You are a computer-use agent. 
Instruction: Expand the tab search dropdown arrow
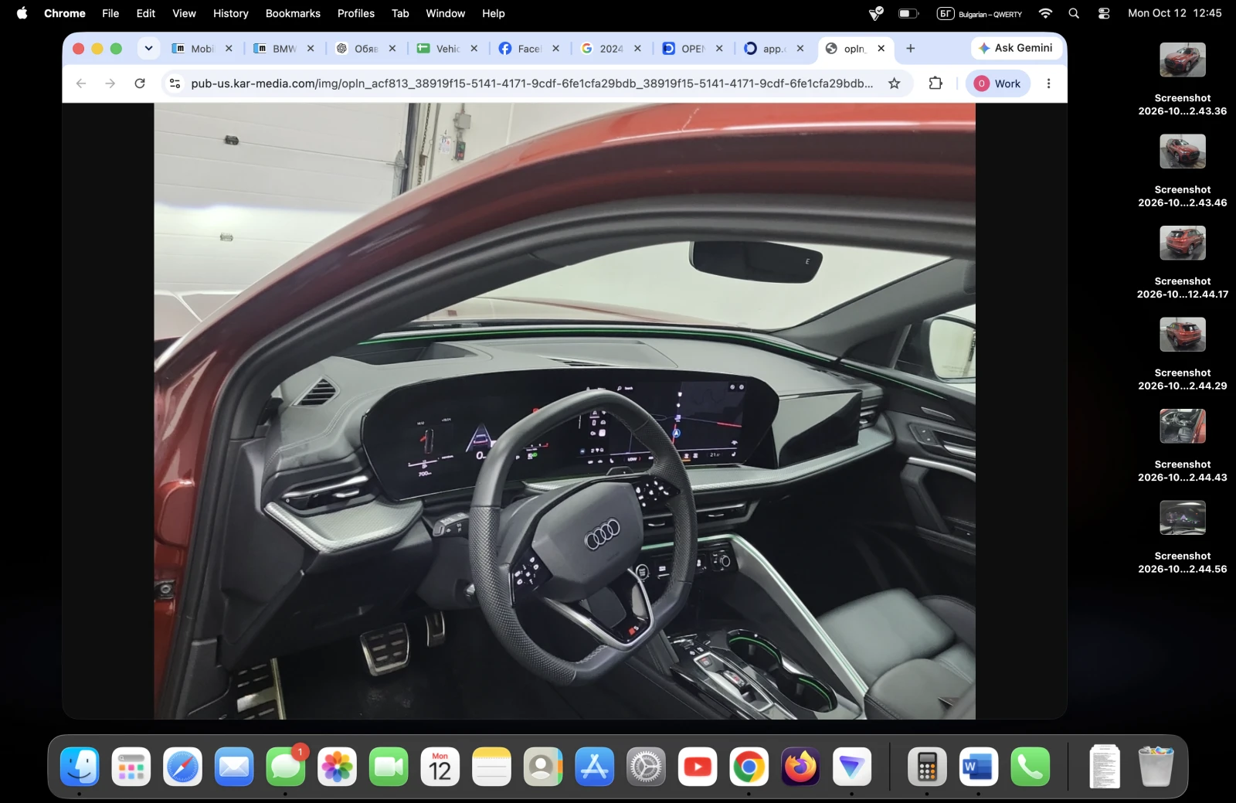(148, 49)
